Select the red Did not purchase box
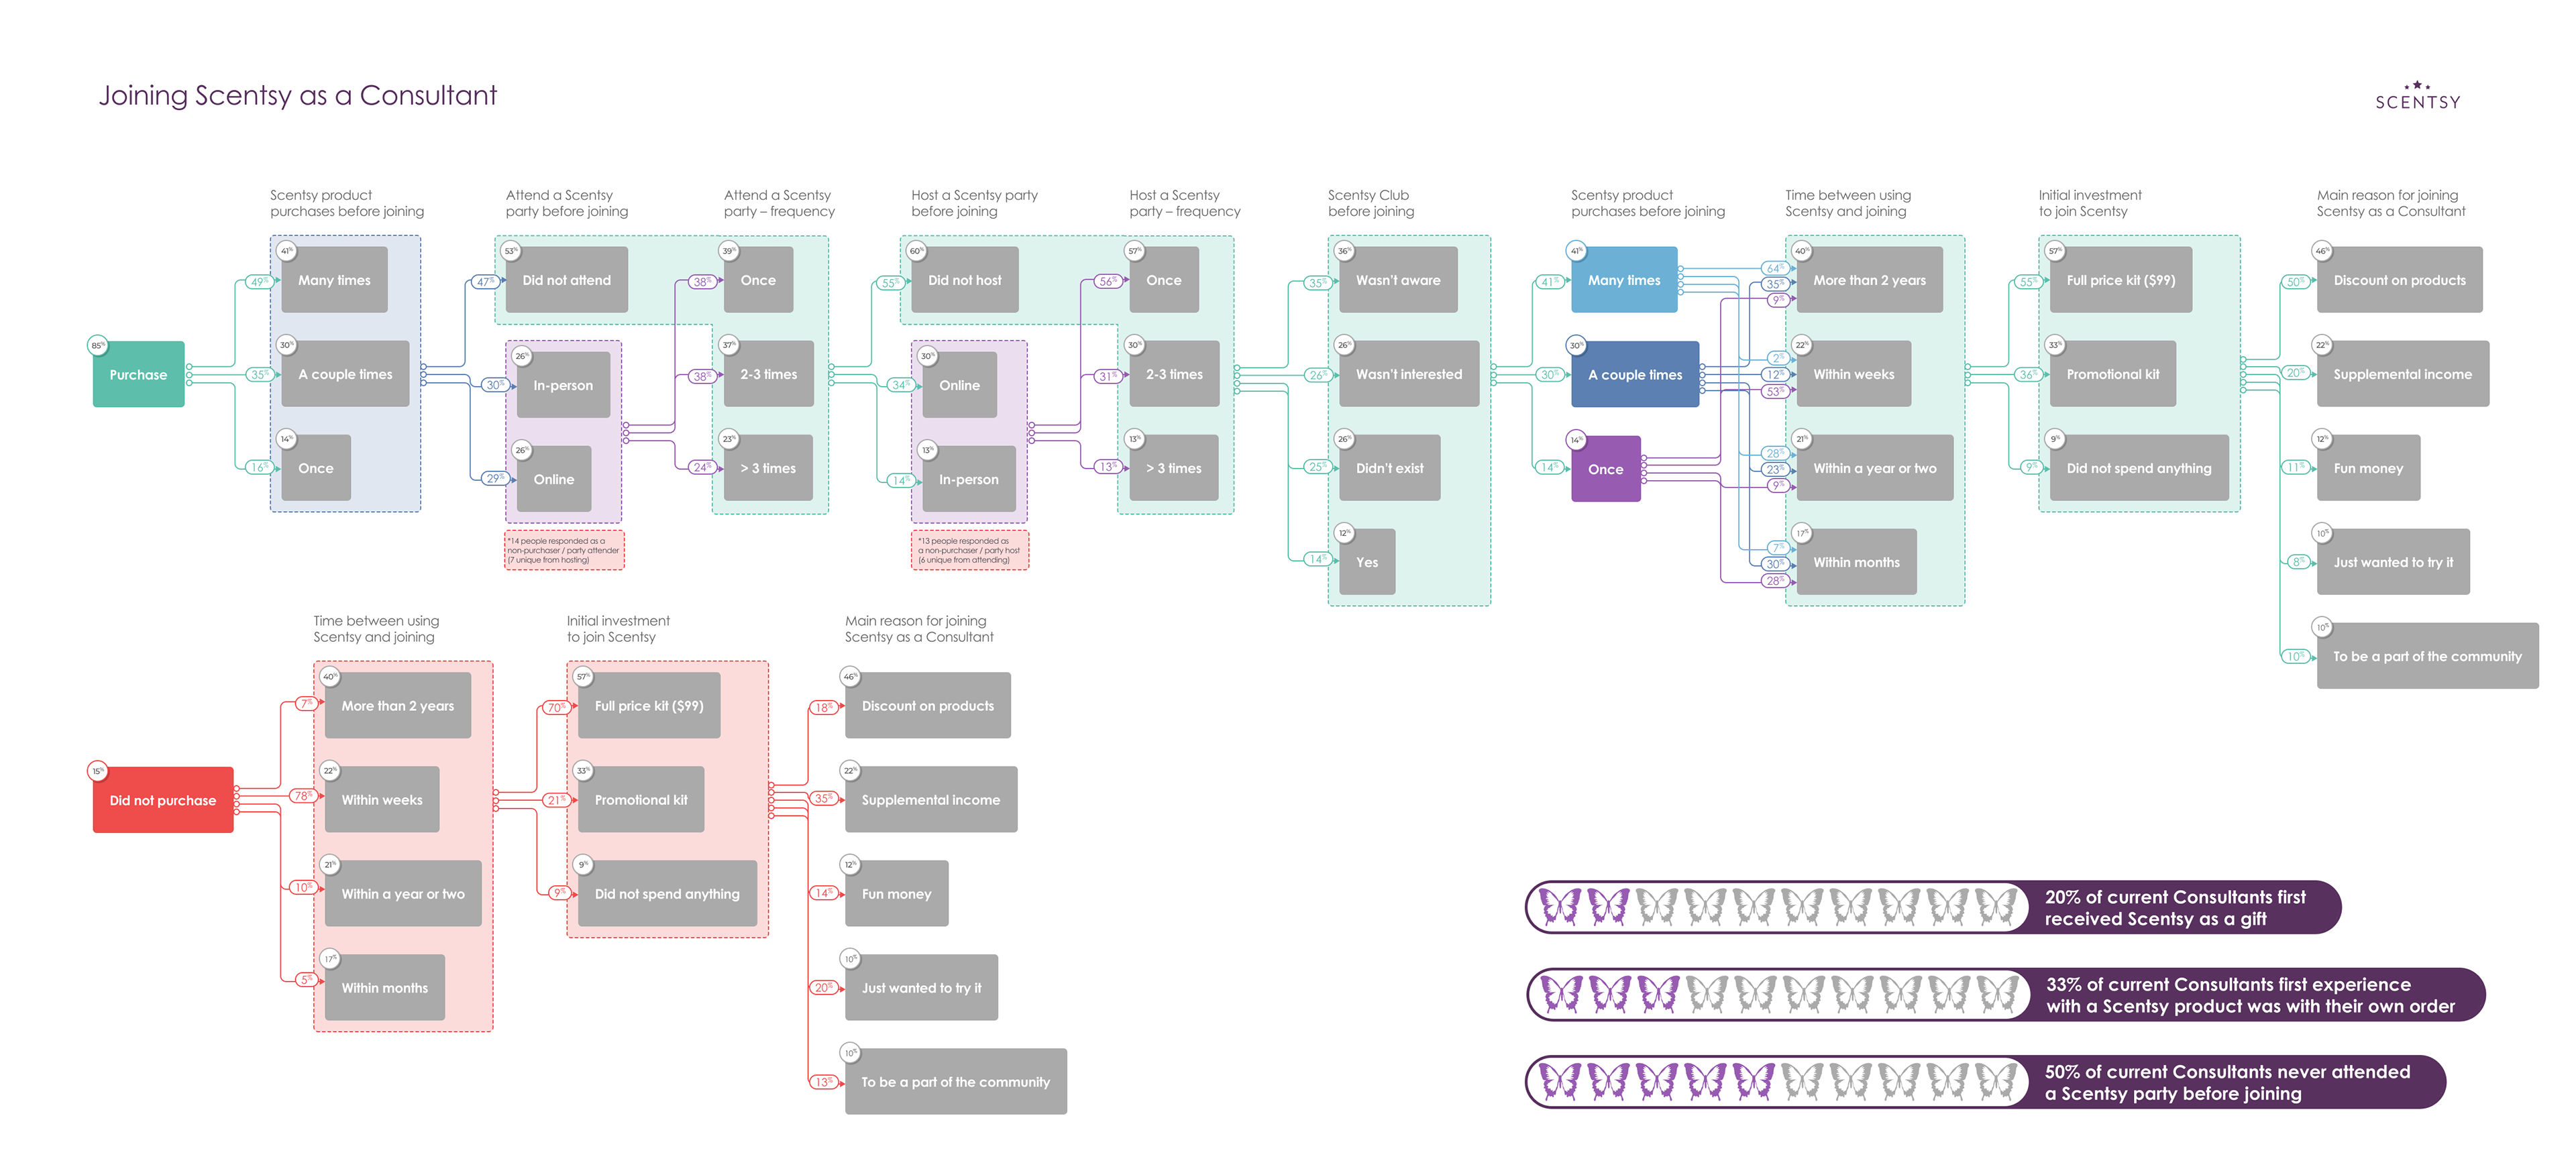The image size is (2576, 1173). click(x=163, y=800)
